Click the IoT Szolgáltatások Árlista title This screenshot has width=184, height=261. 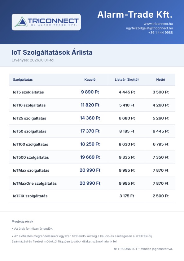point(52,52)
